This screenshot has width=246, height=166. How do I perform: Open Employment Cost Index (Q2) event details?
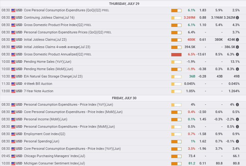pyautogui.click(x=44, y=134)
